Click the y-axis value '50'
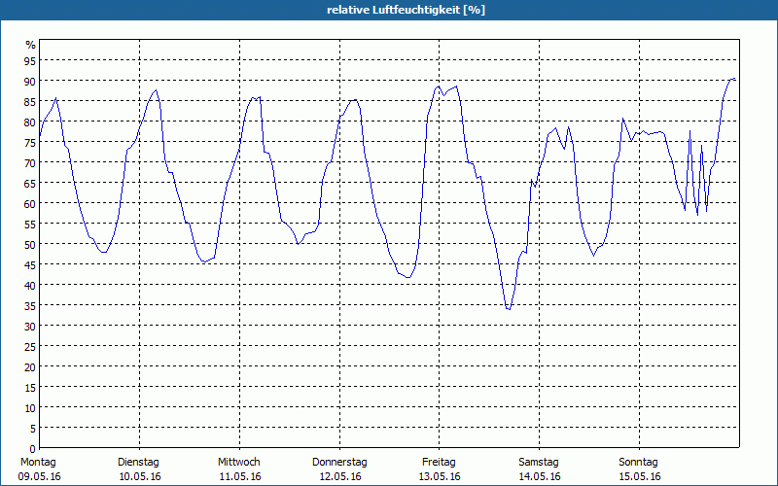The width and height of the screenshot is (778, 486). (30, 245)
